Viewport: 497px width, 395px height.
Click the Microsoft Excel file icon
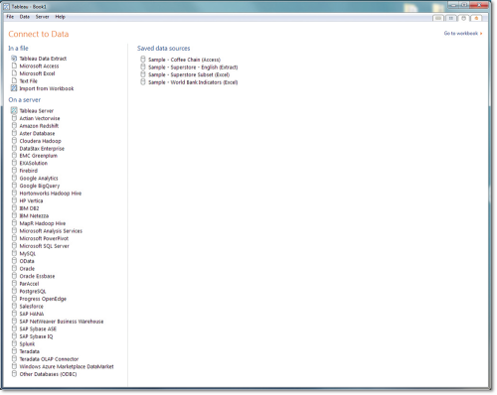pos(14,73)
